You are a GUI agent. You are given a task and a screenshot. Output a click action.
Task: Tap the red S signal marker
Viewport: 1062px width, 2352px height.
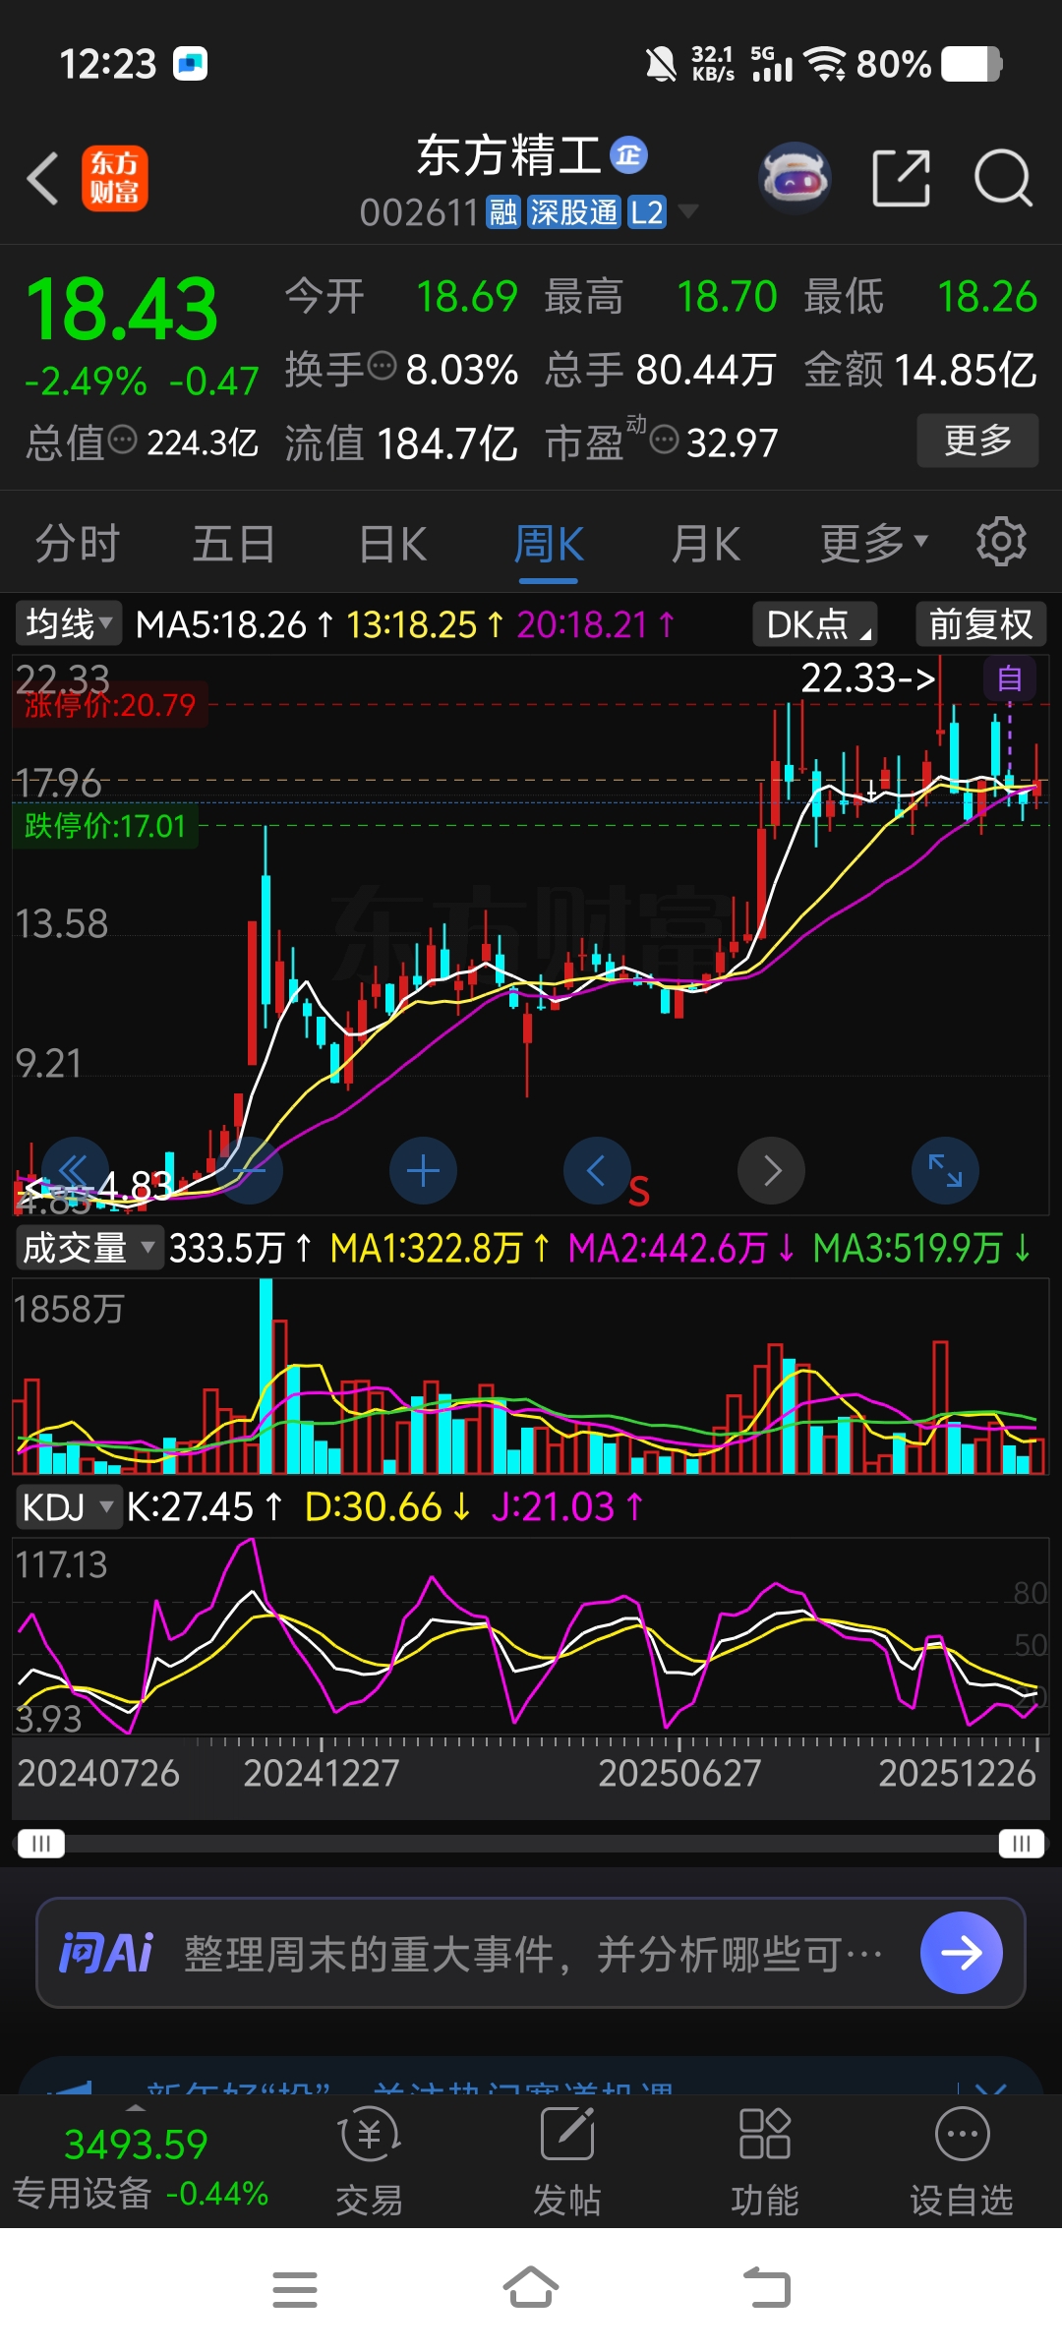point(639,1192)
